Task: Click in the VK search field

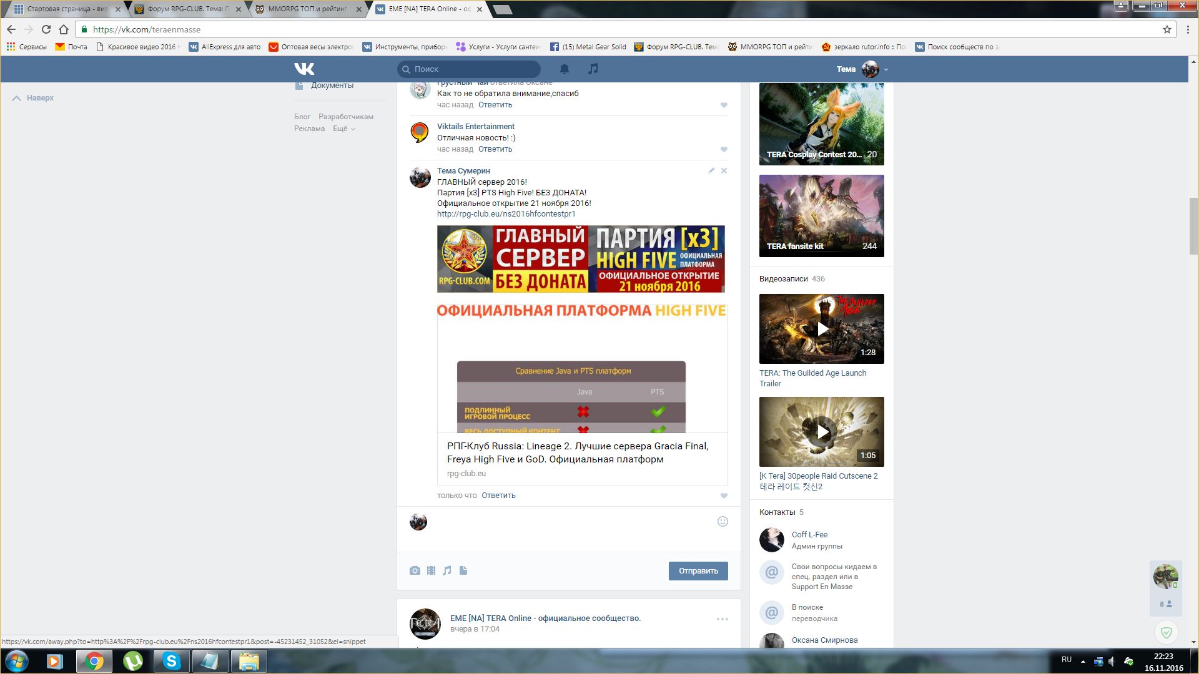Action: click(x=469, y=69)
